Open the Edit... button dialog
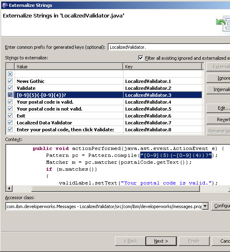The height and width of the screenshot is (252, 230). 218,108
